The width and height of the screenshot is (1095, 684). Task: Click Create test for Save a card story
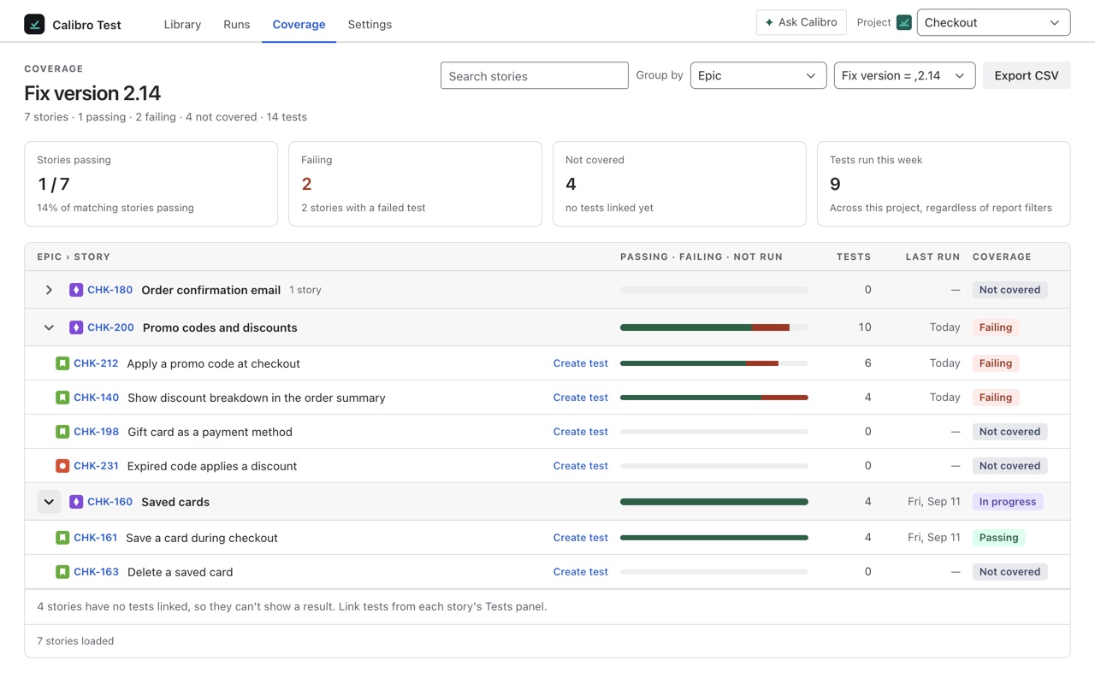580,538
